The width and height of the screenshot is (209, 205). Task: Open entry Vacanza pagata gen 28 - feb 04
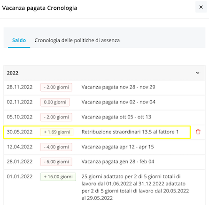point(118,161)
